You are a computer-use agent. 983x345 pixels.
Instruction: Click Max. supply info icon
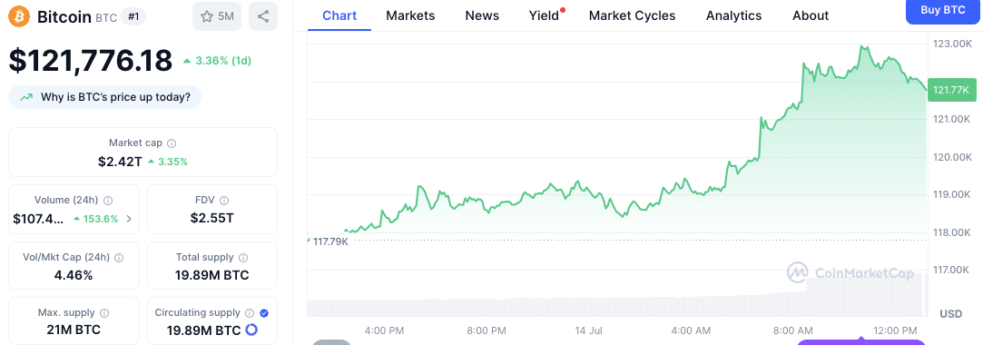click(x=104, y=312)
